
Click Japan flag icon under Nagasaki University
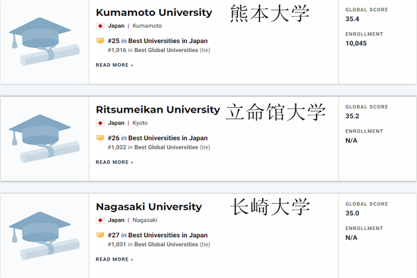click(x=100, y=220)
